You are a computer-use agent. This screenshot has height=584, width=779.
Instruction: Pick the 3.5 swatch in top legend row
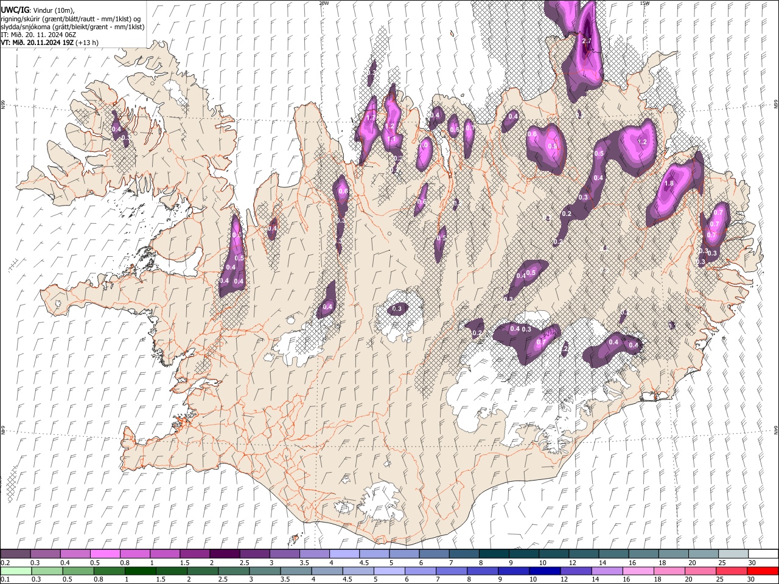[x=314, y=554]
